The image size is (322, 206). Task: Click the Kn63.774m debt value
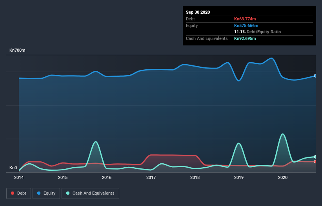[245, 19]
